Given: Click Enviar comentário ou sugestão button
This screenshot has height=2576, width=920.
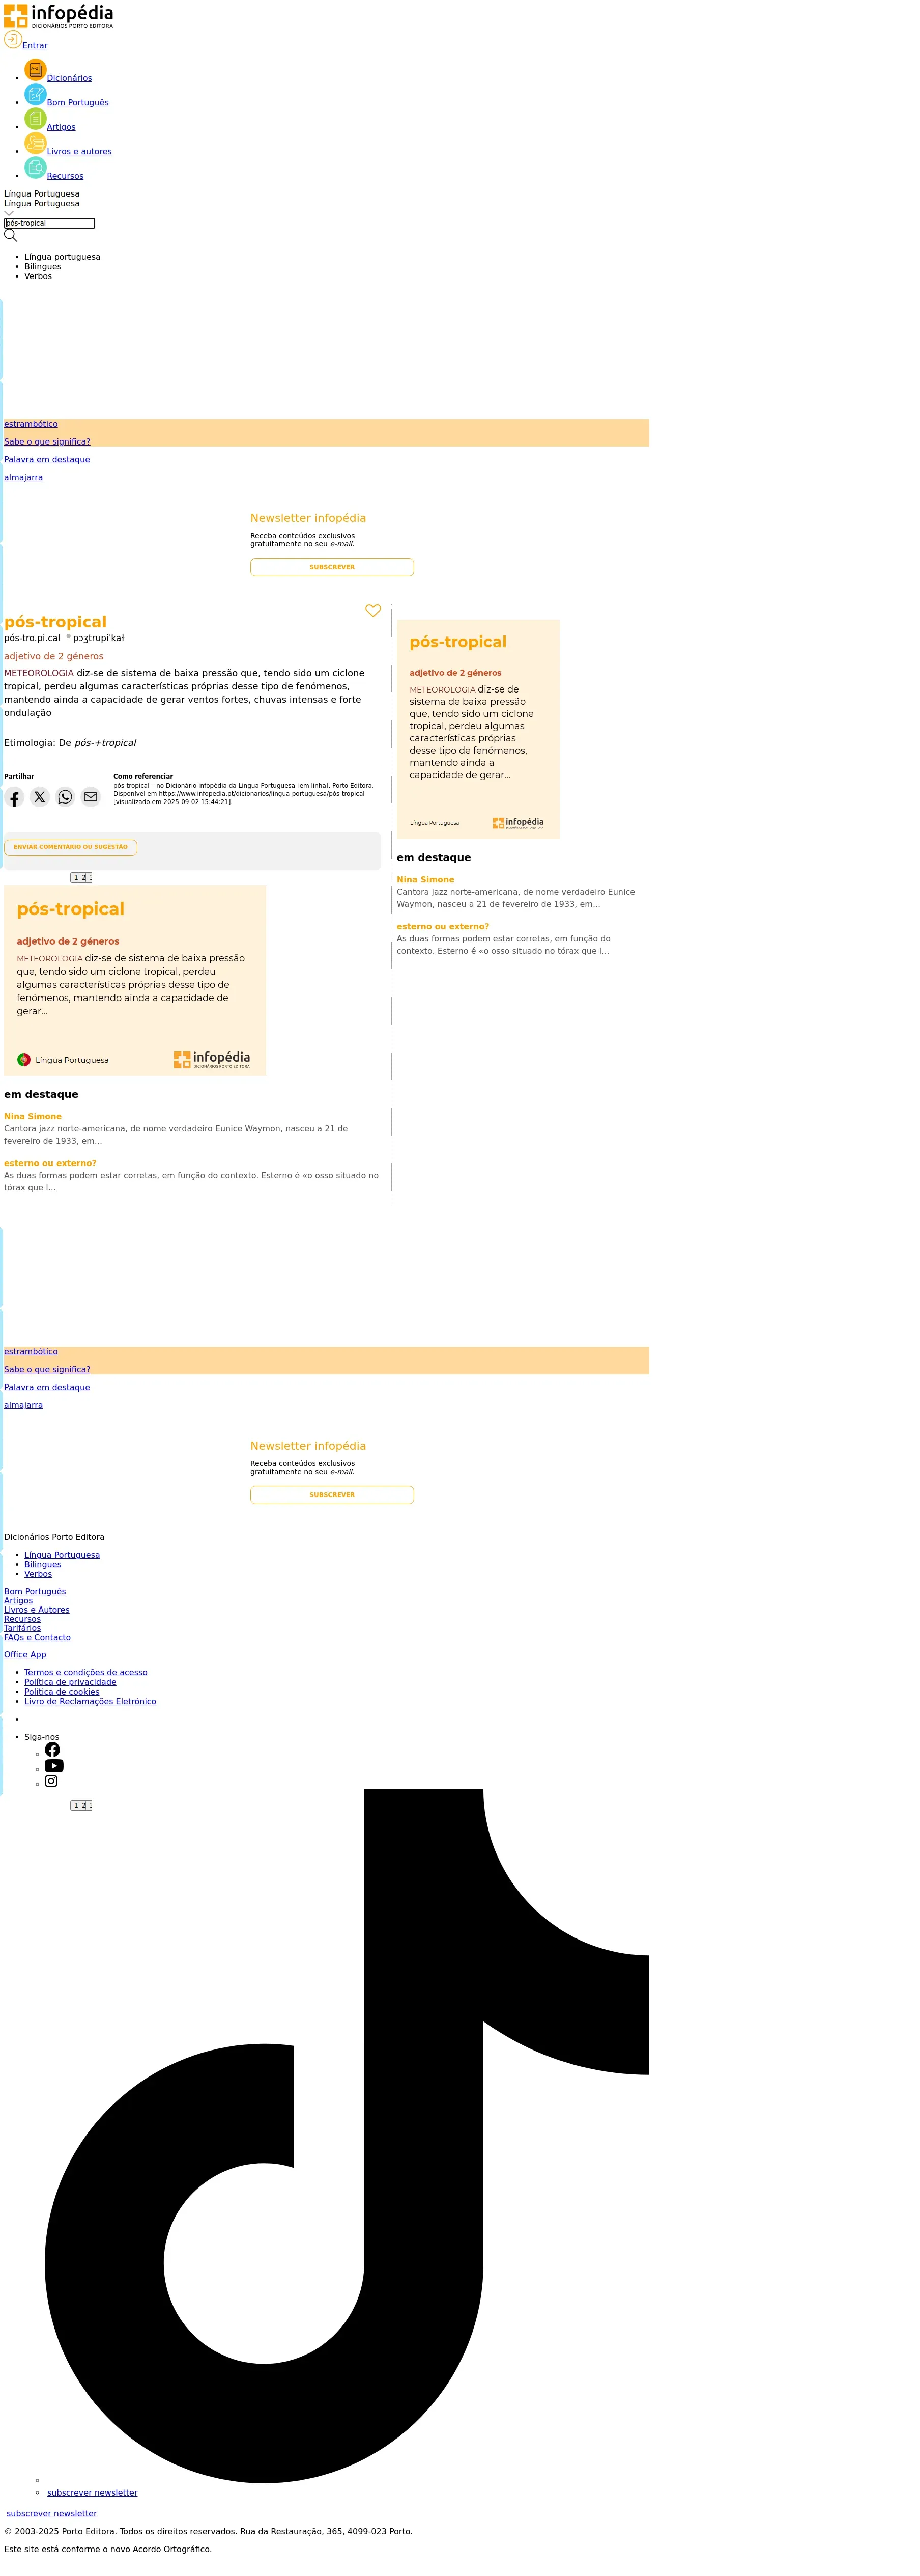Looking at the screenshot, I should 71,847.
